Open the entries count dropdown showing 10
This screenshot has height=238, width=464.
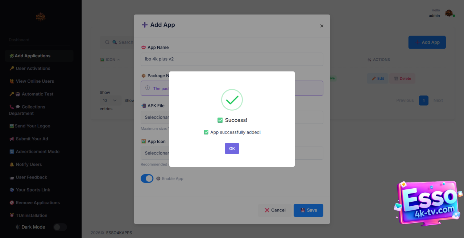point(110,100)
